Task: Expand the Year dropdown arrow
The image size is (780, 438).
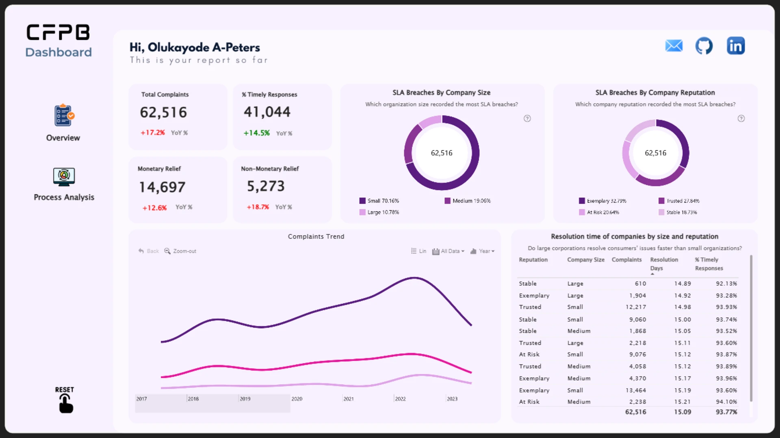Action: coord(493,251)
